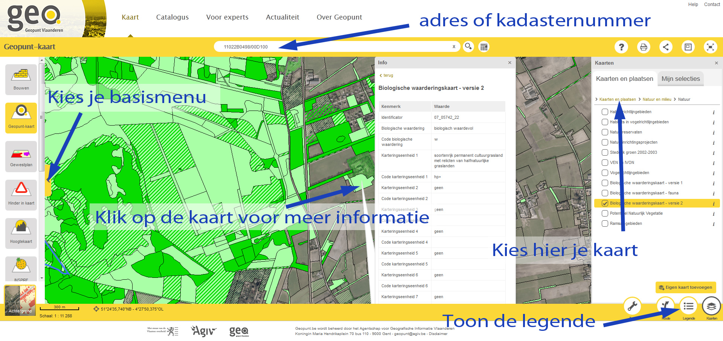Select the Gewestplan sidebar icon

click(x=21, y=156)
